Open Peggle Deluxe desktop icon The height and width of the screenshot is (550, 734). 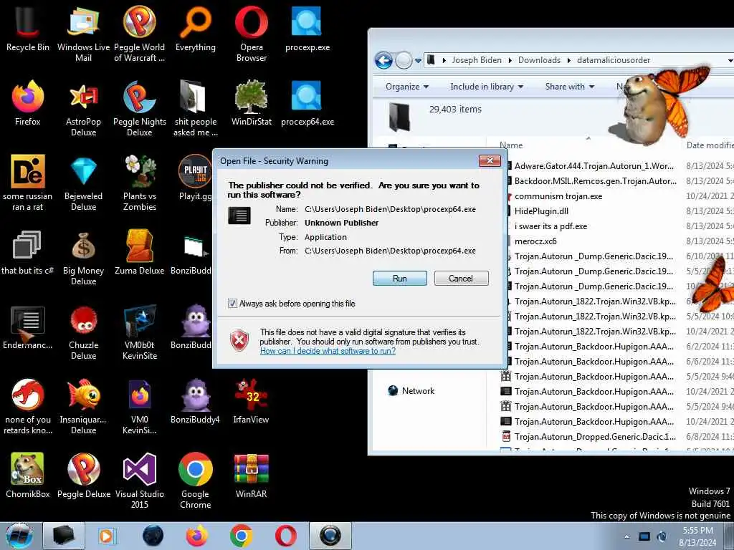pyautogui.click(x=83, y=476)
